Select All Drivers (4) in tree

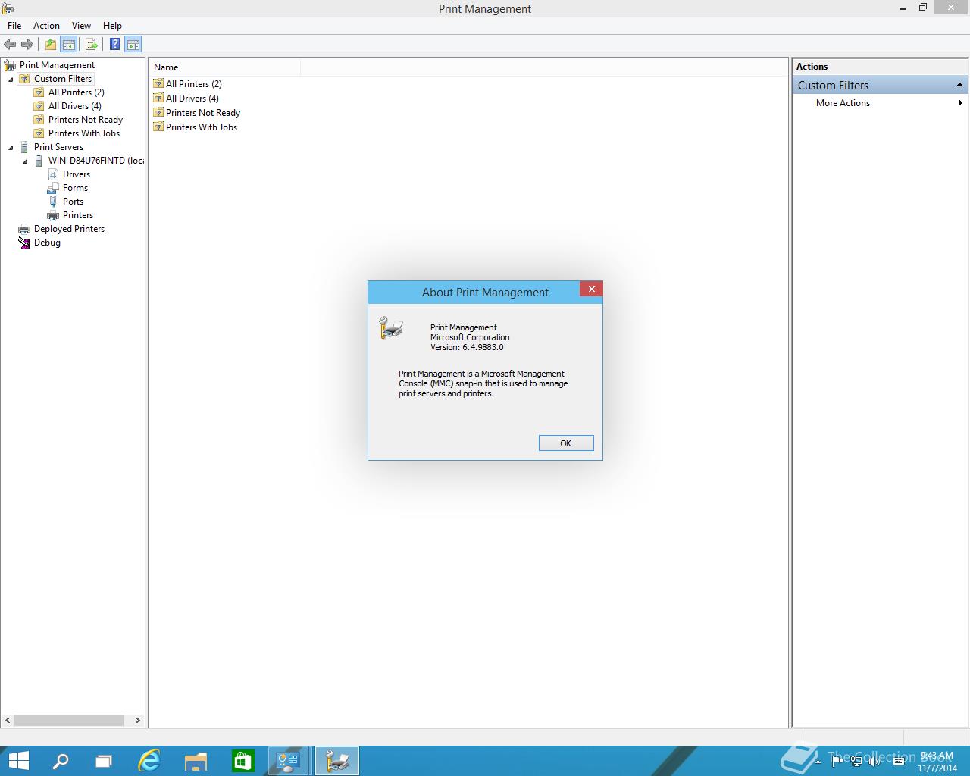[x=74, y=106]
